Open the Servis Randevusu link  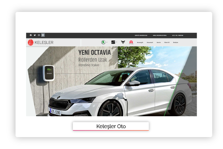tap(141, 35)
